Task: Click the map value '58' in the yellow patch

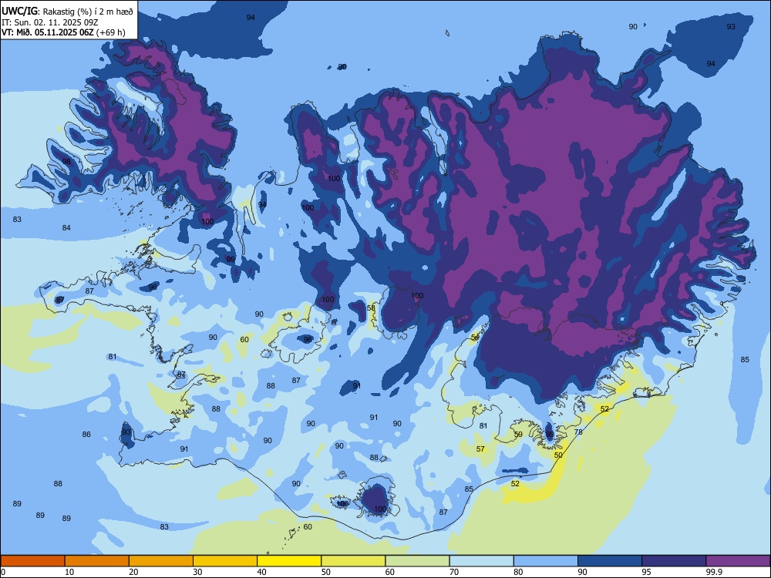Action: pyautogui.click(x=372, y=308)
